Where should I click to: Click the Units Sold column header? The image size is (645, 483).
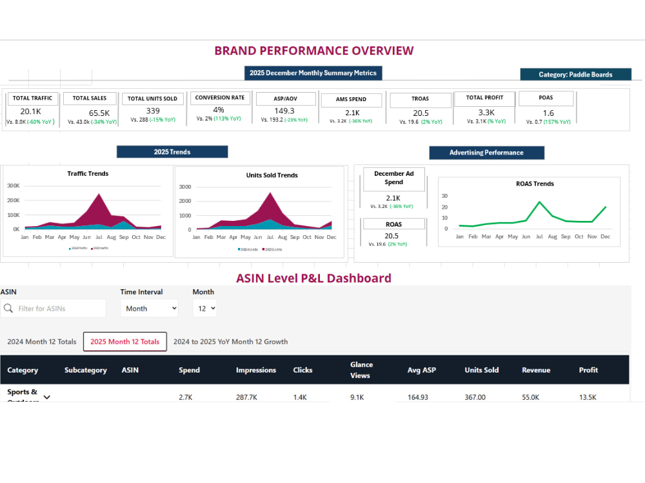pos(482,370)
